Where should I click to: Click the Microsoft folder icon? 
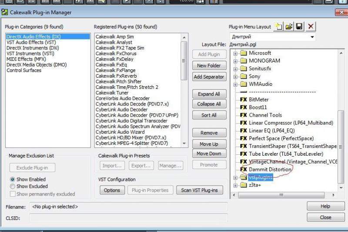[244, 53]
